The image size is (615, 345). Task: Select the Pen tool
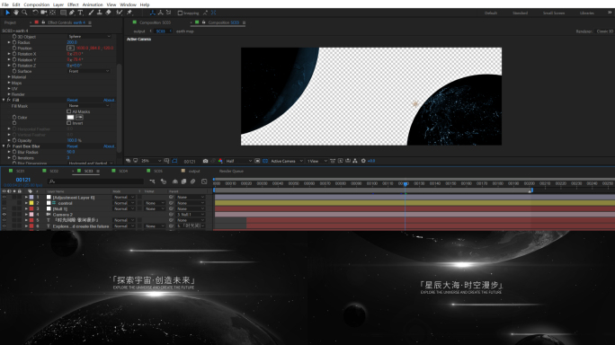(x=72, y=13)
